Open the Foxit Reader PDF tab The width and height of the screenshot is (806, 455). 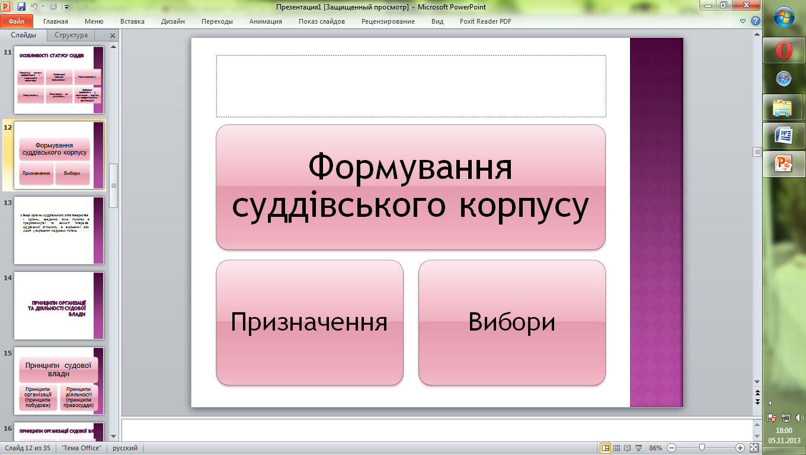pyautogui.click(x=485, y=21)
